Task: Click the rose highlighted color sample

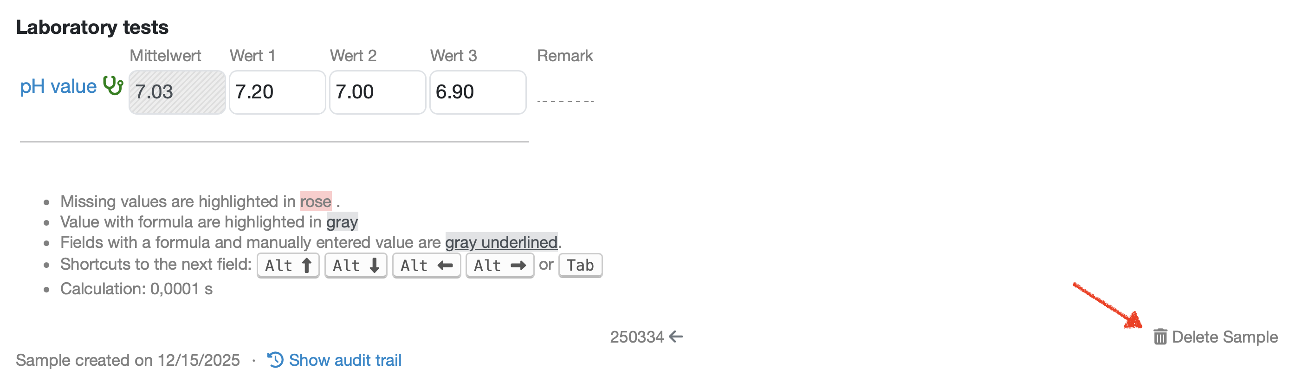Action: pyautogui.click(x=316, y=201)
